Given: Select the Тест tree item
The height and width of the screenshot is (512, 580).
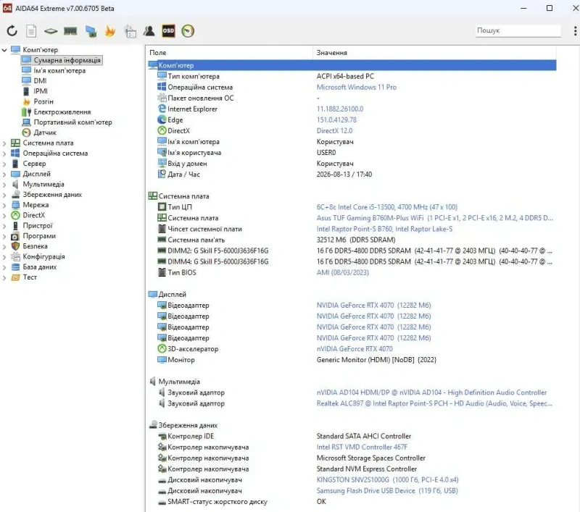Looking at the screenshot, I should click(30, 277).
